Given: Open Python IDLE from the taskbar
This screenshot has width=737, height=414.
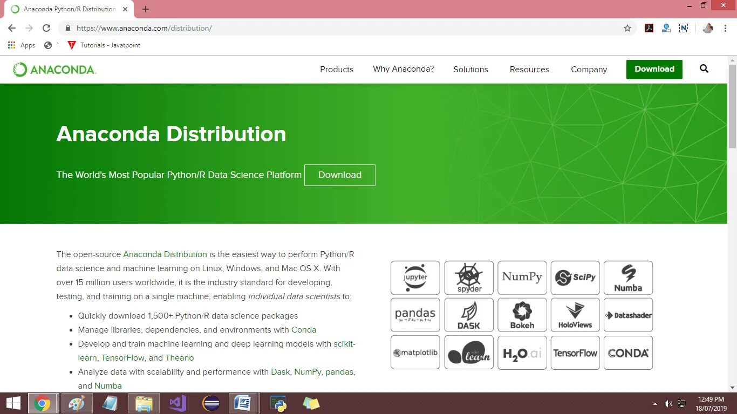Looking at the screenshot, I should click(x=278, y=403).
